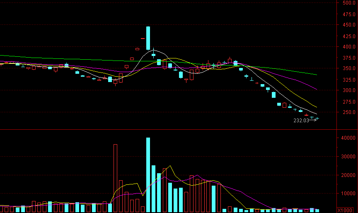Select the 450.0 price level label

click(x=349, y=24)
